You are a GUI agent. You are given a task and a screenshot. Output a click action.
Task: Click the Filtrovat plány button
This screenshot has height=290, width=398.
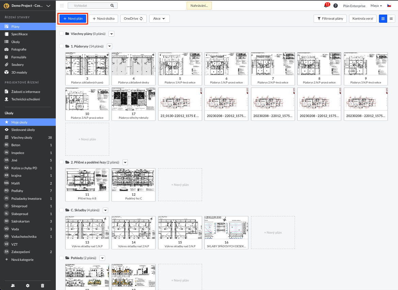330,18
